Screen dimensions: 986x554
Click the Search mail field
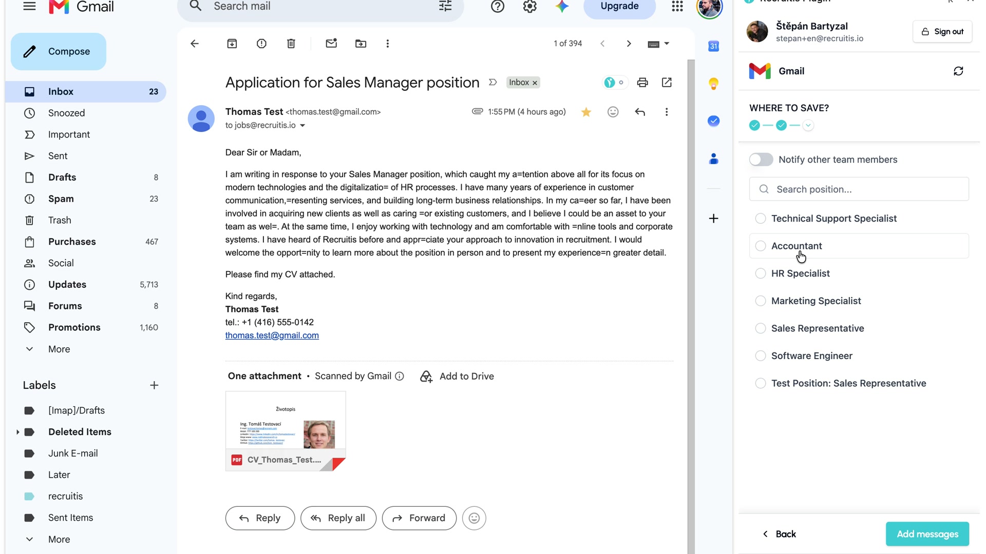(321, 7)
